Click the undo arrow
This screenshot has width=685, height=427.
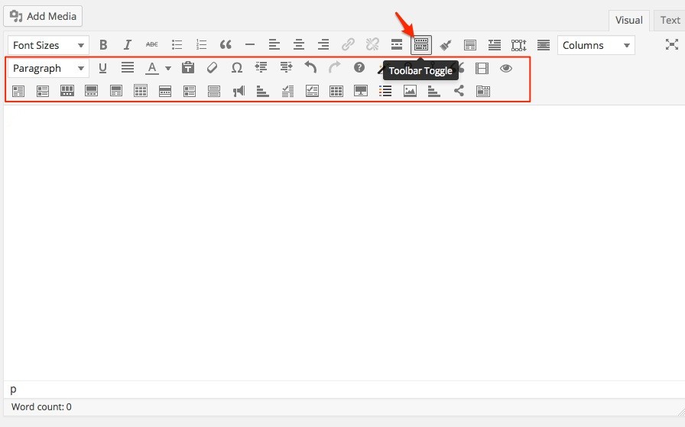pos(310,68)
